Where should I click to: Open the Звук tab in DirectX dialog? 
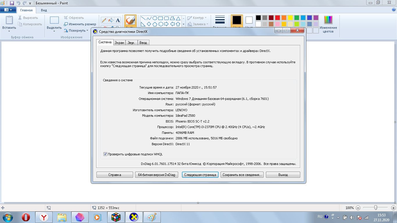click(x=131, y=43)
